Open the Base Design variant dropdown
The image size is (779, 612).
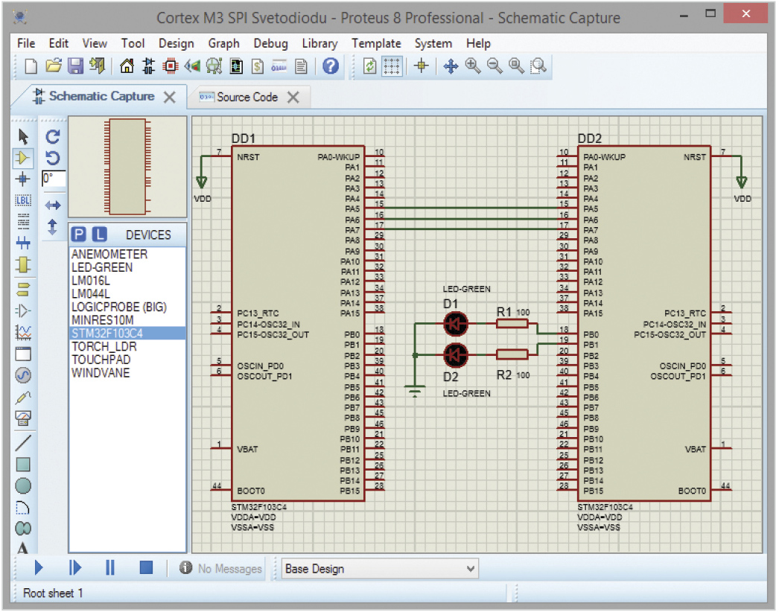tap(380, 569)
